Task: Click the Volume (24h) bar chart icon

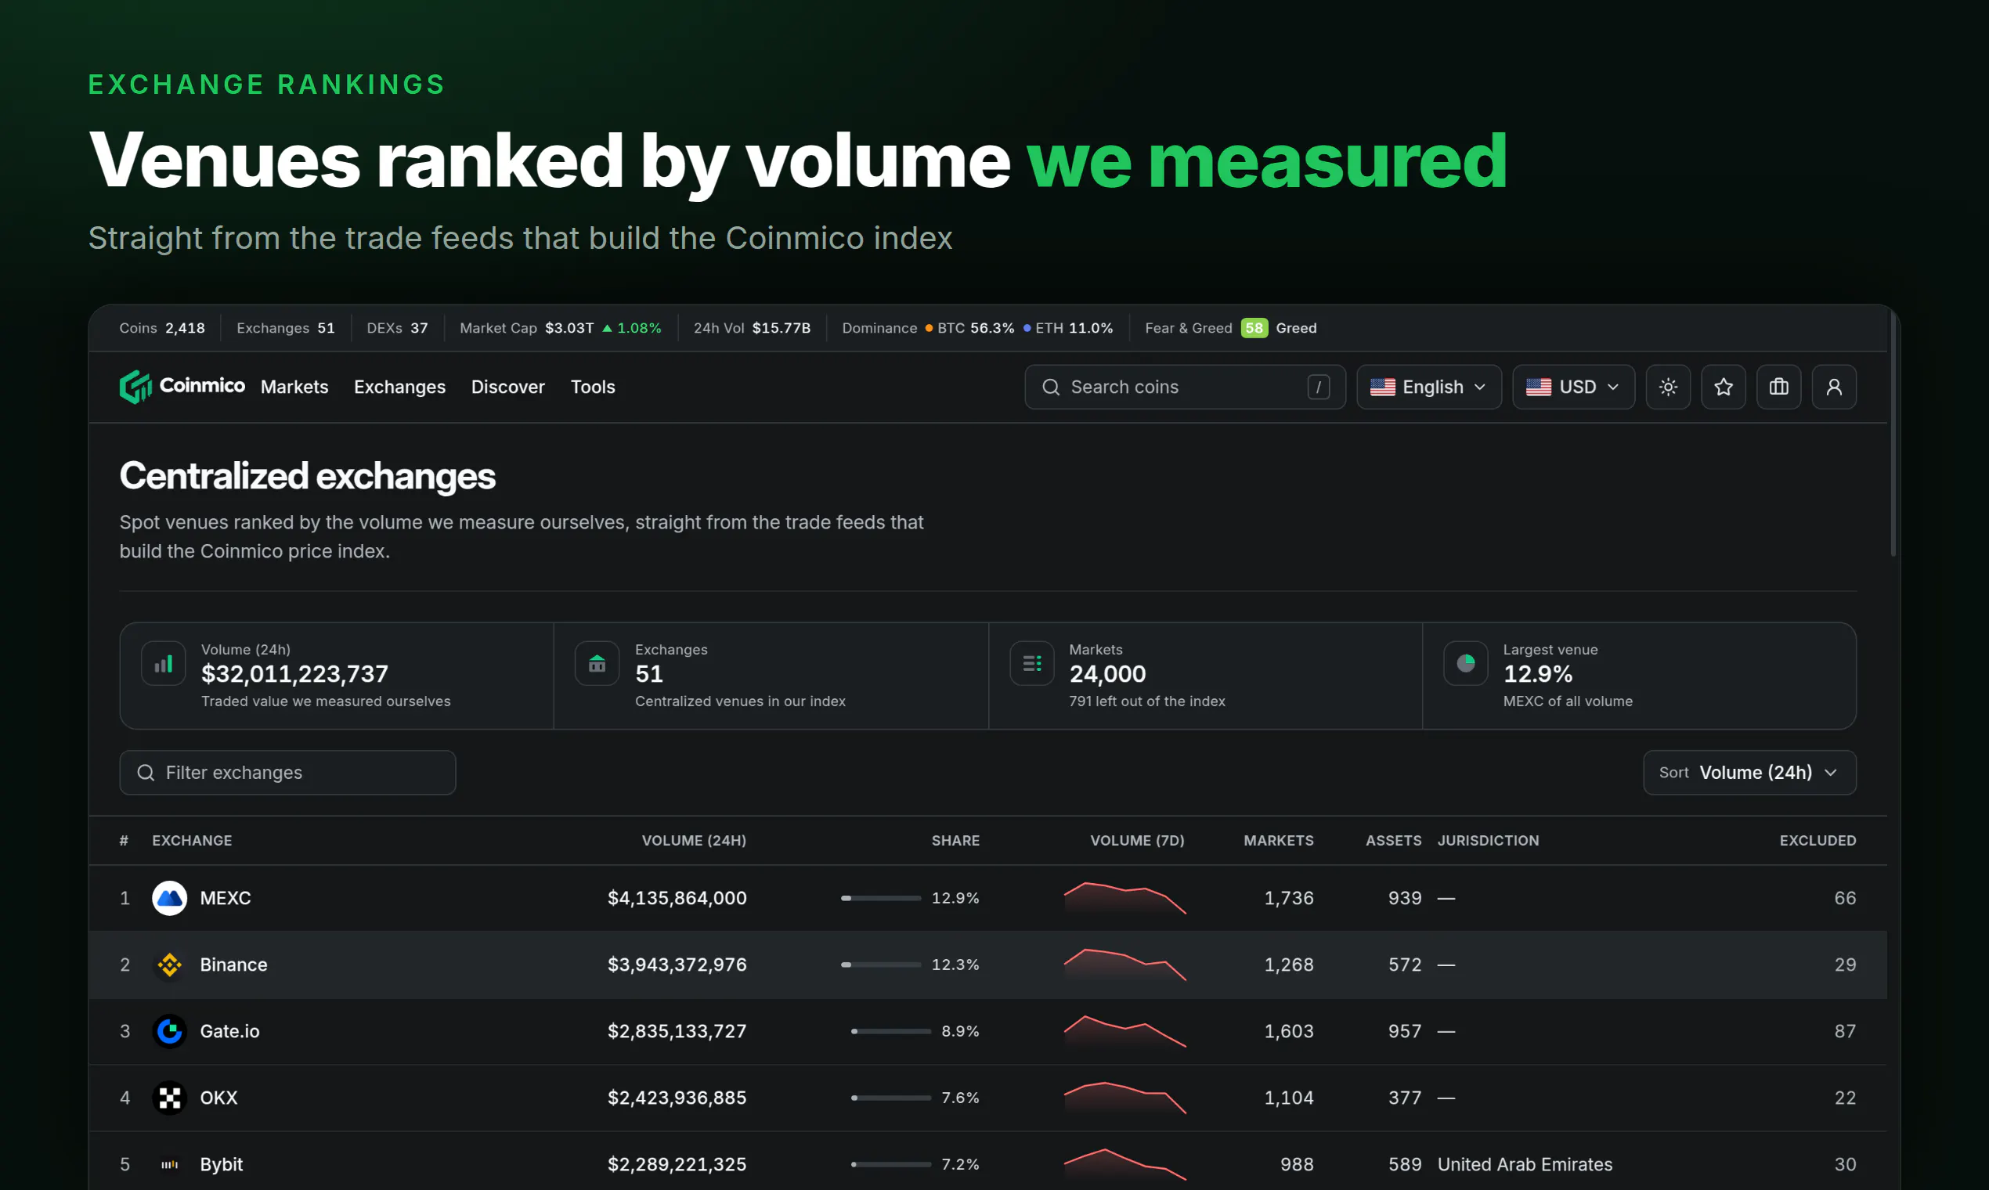Action: (164, 664)
